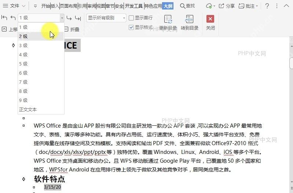Open the help question mark icon
This screenshot has width=293, height=193.
(x=267, y=6)
